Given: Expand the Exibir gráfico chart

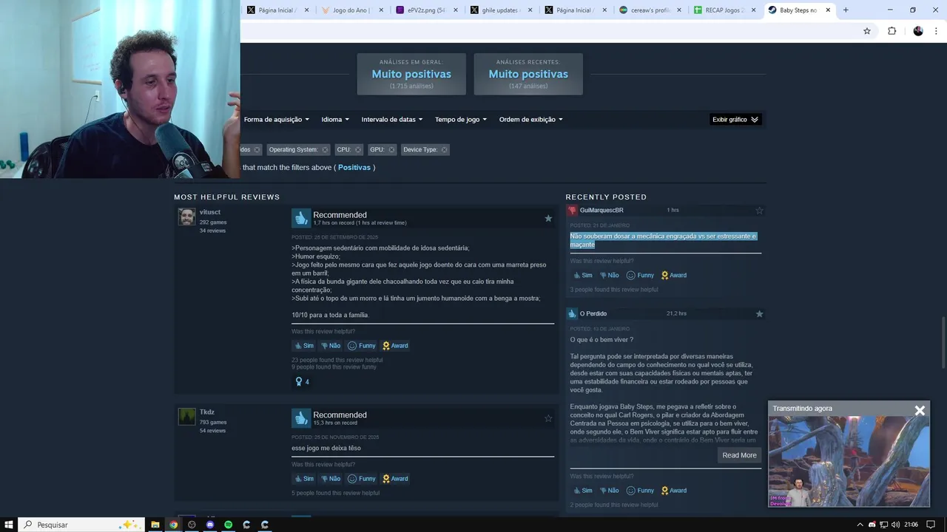Looking at the screenshot, I should [x=735, y=120].
